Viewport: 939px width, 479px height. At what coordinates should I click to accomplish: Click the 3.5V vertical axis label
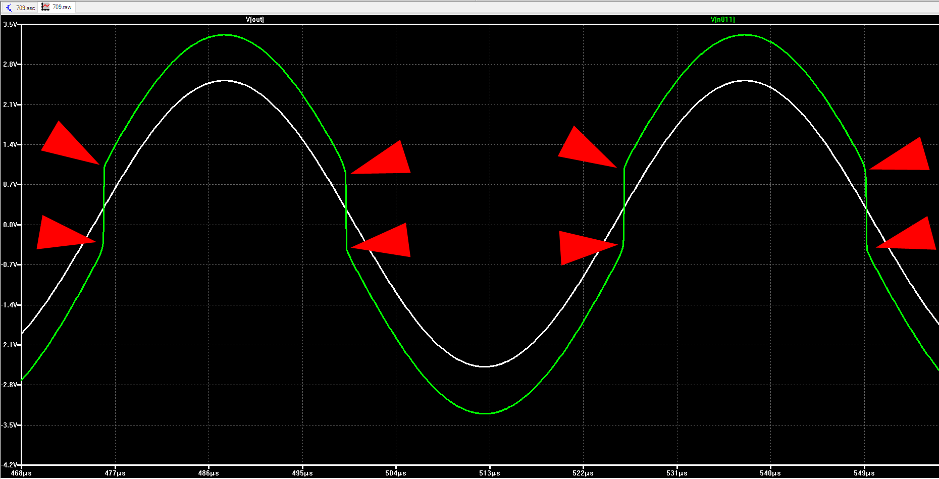10,24
